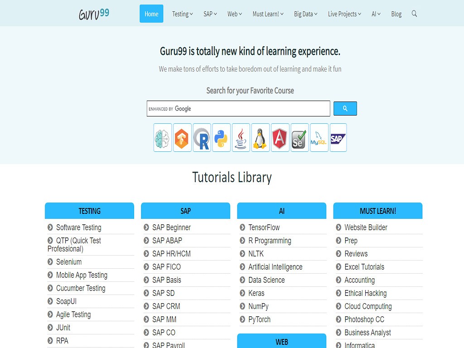This screenshot has width=464, height=348.
Task: Open the Excel Tutorials link
Action: [364, 266]
